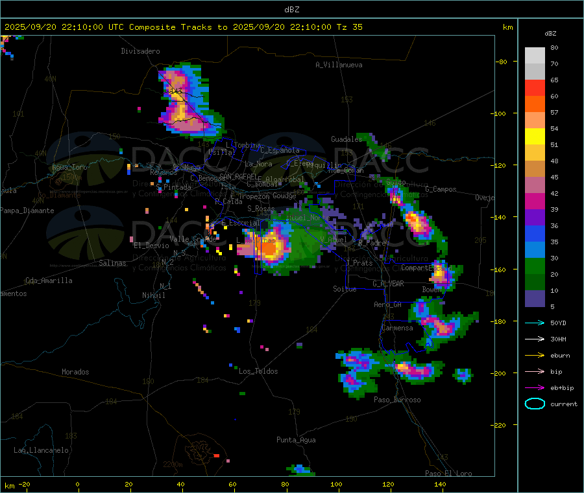Image resolution: width=584 pixels, height=493 pixels.
Task: Pick the magenta swatch in dBZ legend
Action: coord(535,201)
